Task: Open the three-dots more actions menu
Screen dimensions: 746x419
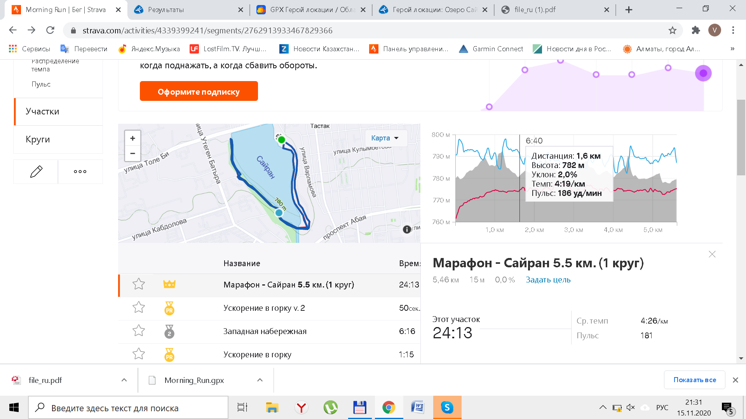Action: pyautogui.click(x=80, y=171)
